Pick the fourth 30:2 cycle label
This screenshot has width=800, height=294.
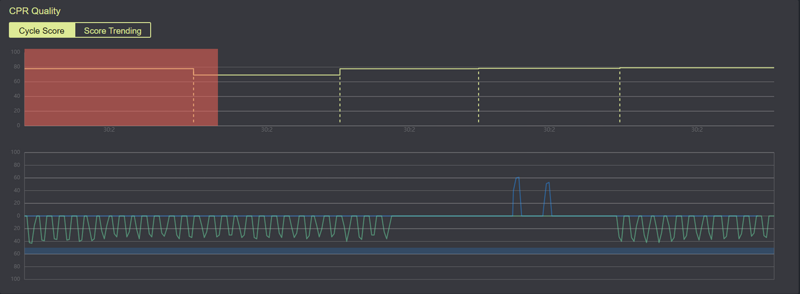pos(549,130)
